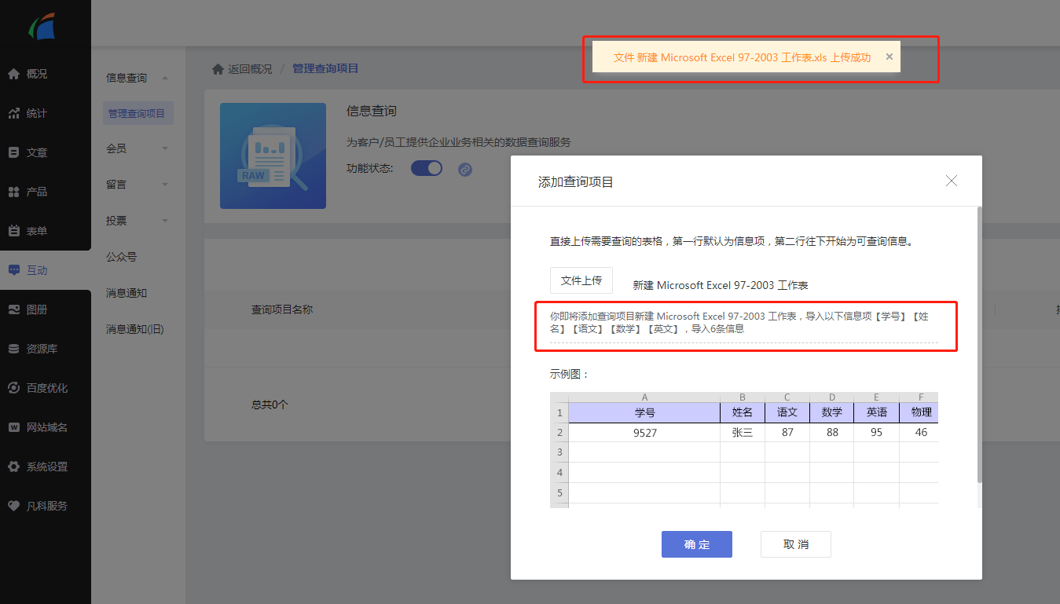
Task: Open the 资源库 database icon
Action: (x=13, y=349)
